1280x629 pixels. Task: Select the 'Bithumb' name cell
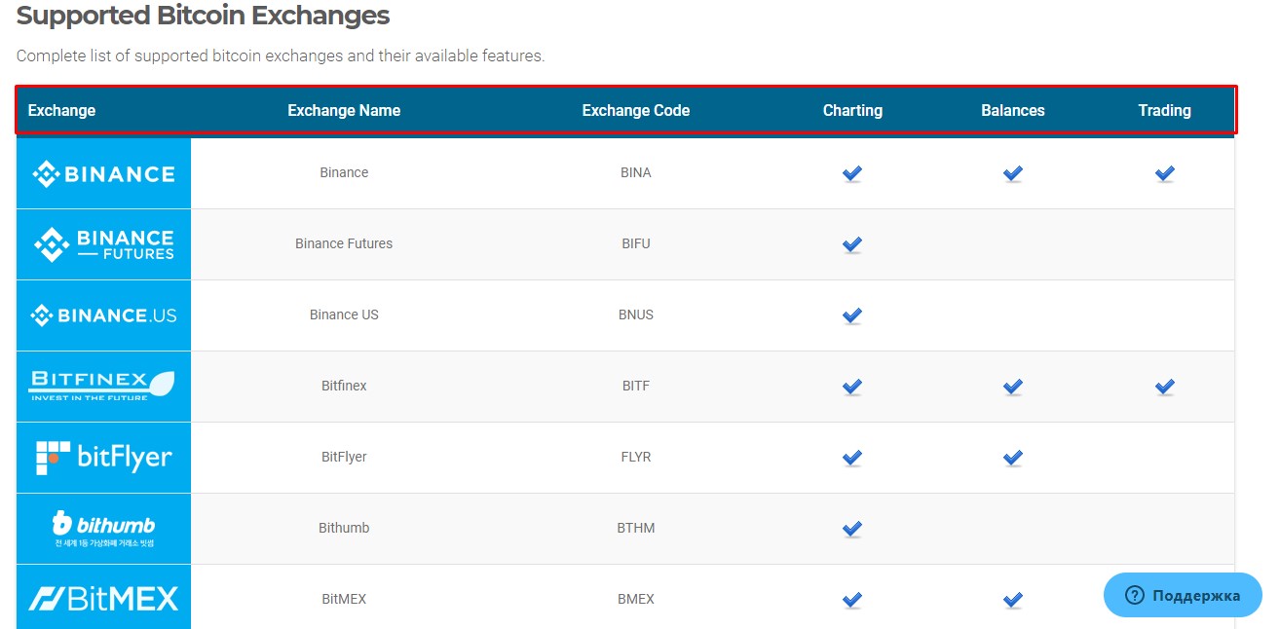click(344, 528)
